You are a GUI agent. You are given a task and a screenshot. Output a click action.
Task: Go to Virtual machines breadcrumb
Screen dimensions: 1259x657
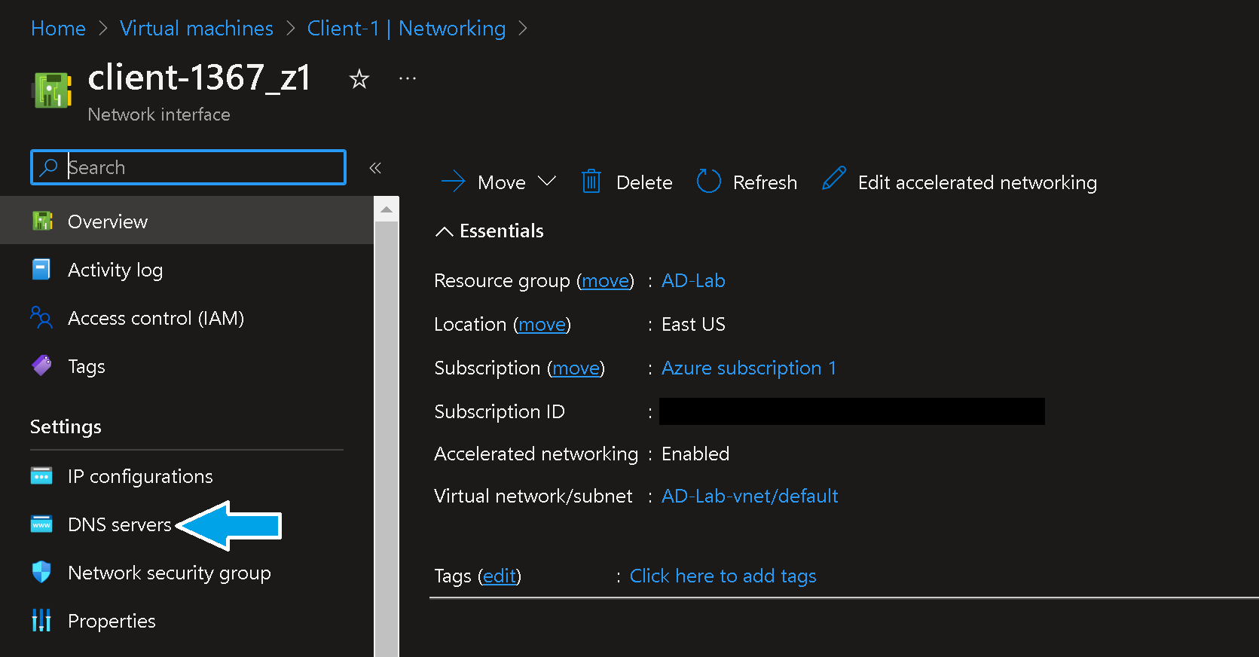197,29
